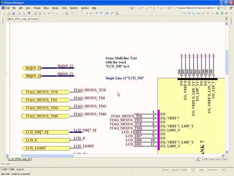The image size is (234, 176).
Task: Select the JTAG_NEXUS_TCK port
Action: click(x=45, y=92)
